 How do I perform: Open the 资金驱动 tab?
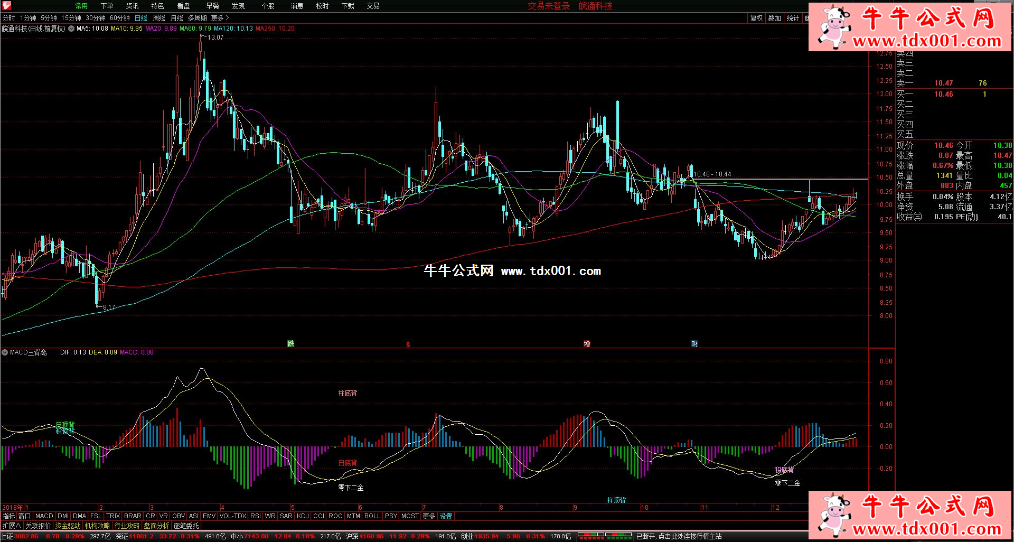[68, 526]
